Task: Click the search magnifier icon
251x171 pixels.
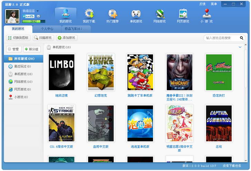Action: click(x=242, y=38)
